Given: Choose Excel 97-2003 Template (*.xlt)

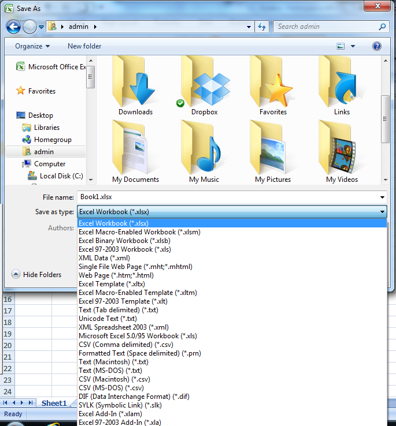Looking at the screenshot, I should (x=232, y=301).
